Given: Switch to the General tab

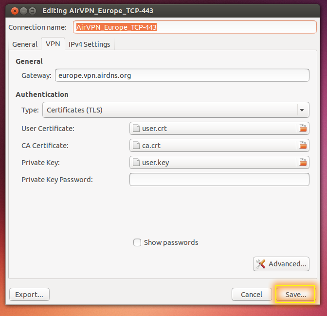Looking at the screenshot, I should coord(25,44).
